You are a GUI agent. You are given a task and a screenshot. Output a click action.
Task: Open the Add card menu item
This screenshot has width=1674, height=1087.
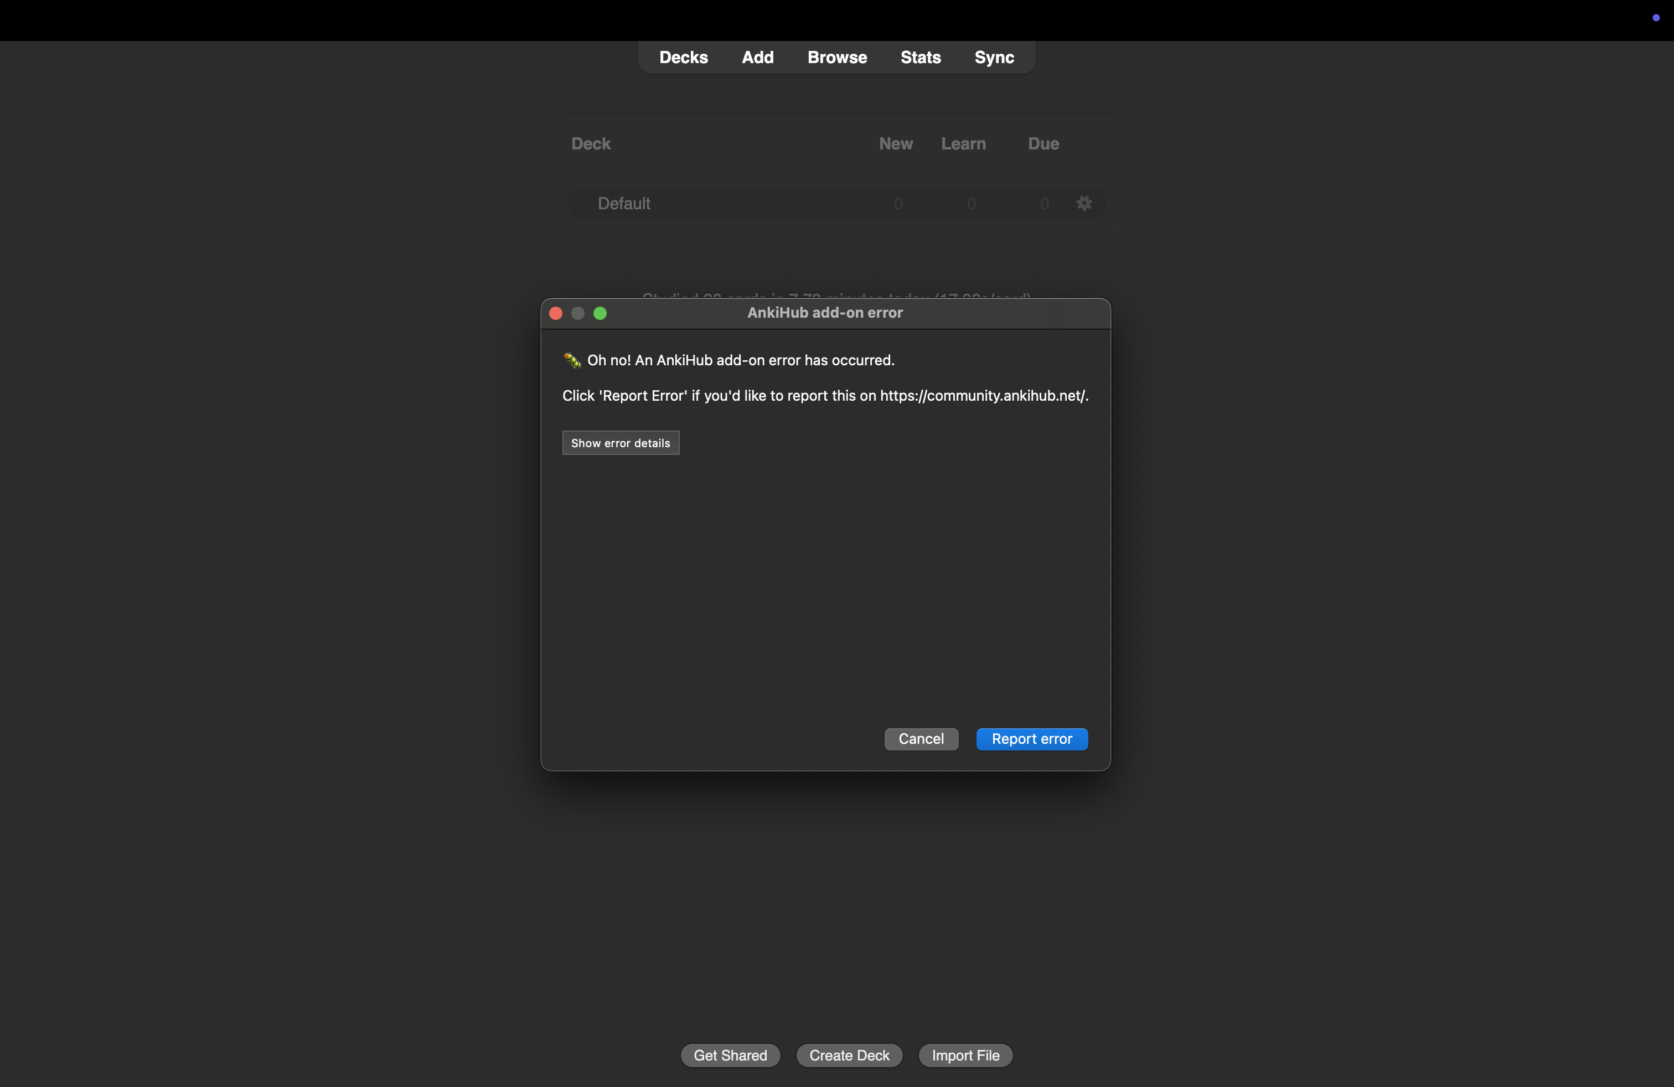(x=757, y=58)
